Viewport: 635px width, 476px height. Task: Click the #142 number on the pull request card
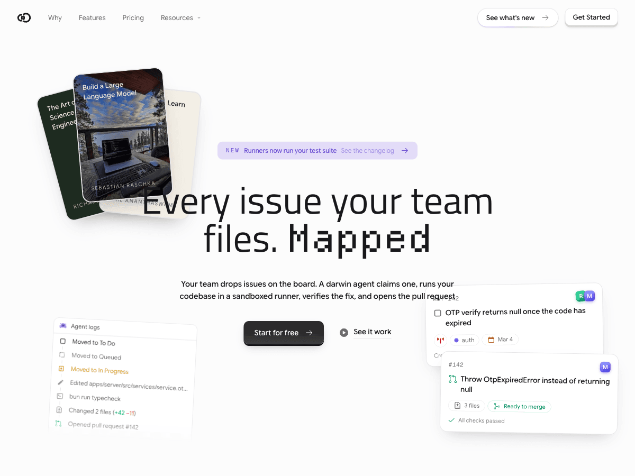456,364
